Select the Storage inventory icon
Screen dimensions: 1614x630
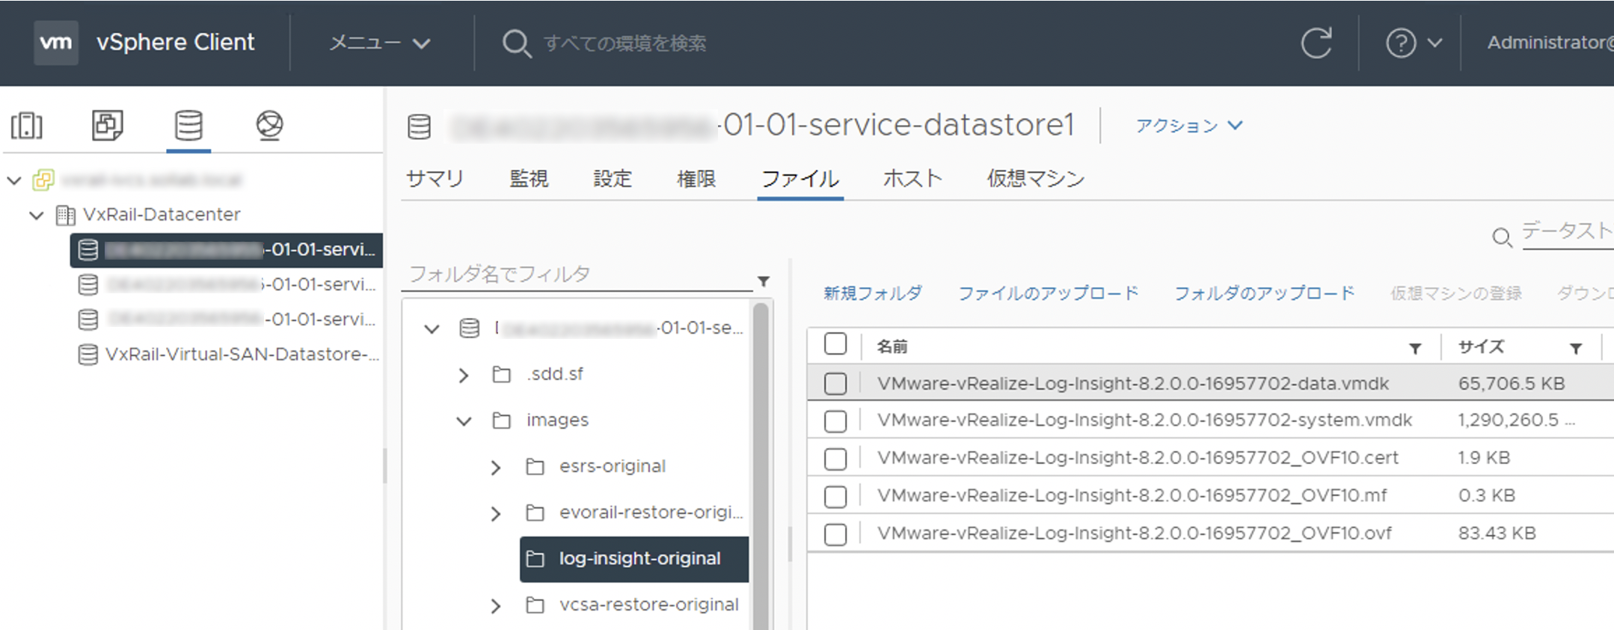pyautogui.click(x=188, y=125)
